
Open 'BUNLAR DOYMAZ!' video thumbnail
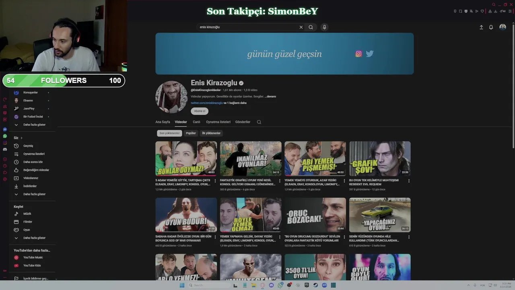(x=186, y=158)
